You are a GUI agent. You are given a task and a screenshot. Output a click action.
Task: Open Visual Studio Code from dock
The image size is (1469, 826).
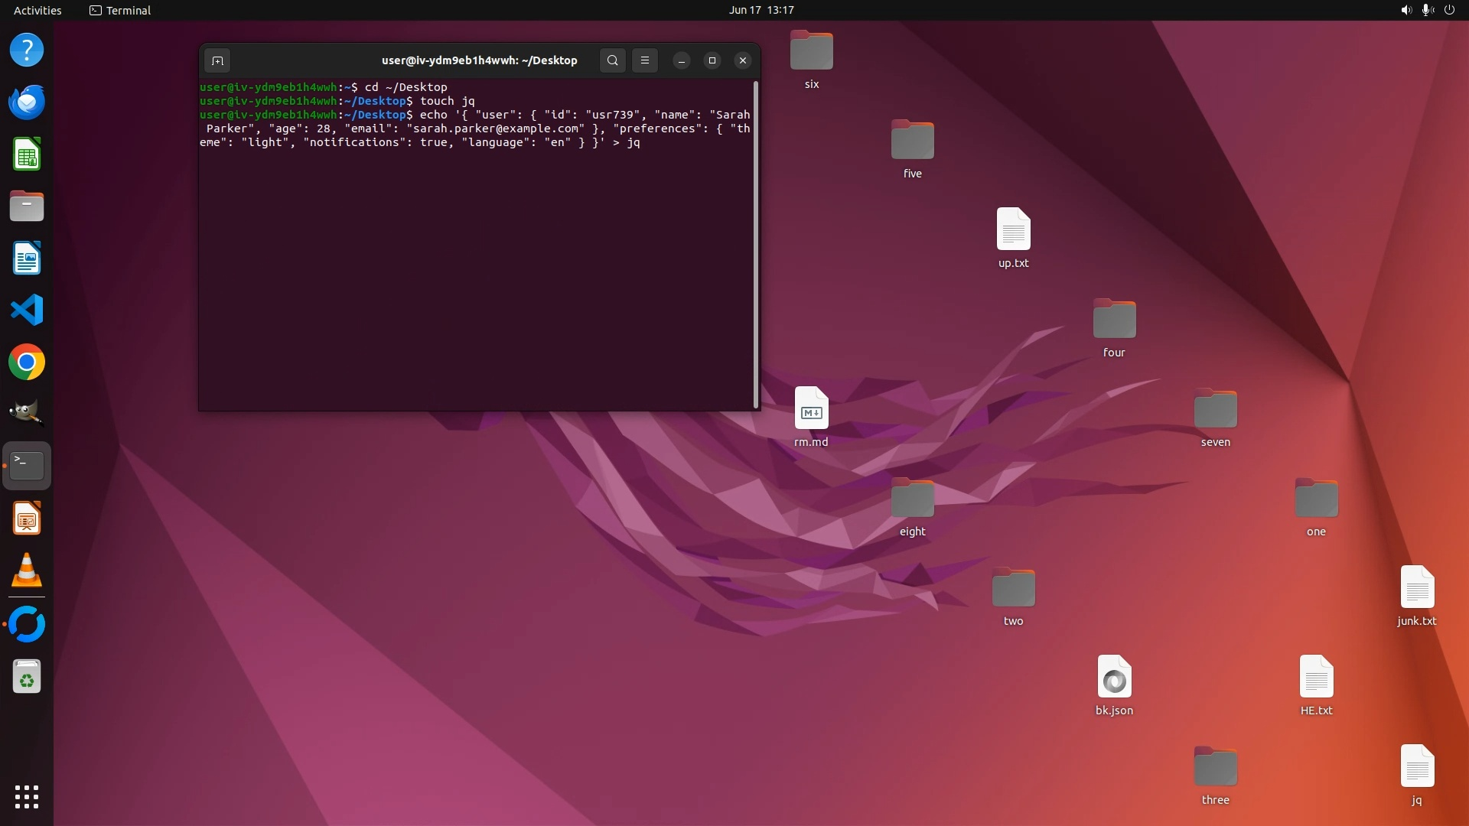coord(27,311)
